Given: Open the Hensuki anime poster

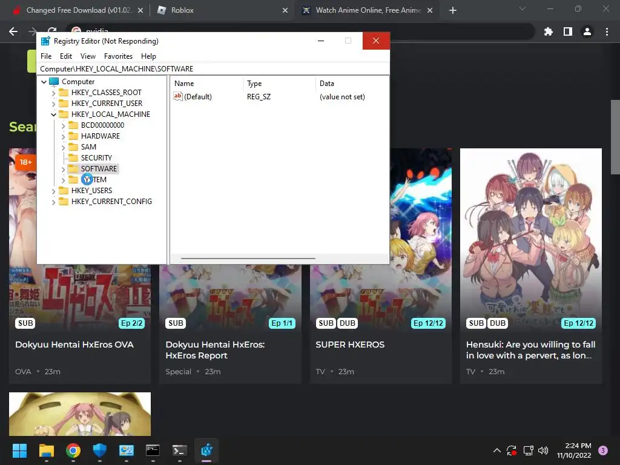Looking at the screenshot, I should pos(531,240).
